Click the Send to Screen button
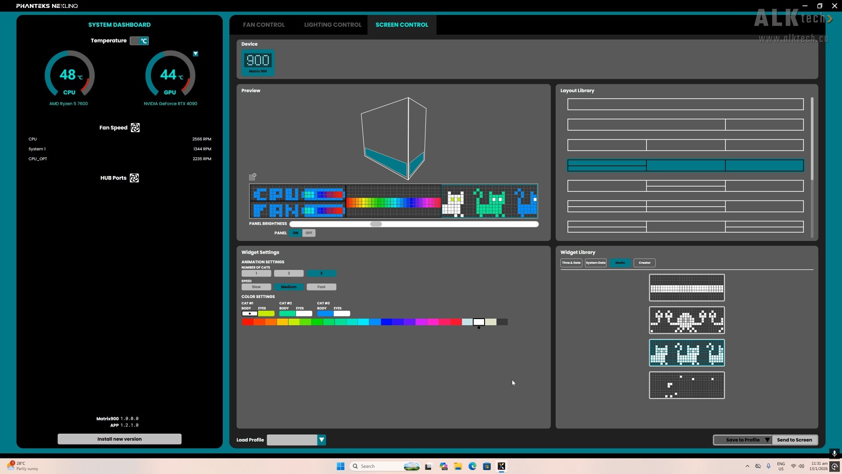Viewport: 842px width, 474px height. click(794, 440)
